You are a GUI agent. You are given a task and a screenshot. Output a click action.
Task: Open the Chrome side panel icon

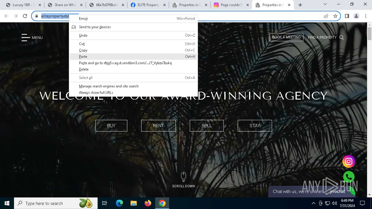pos(347,16)
